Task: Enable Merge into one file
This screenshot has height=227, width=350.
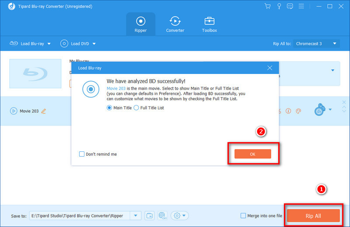Action: pos(243,216)
